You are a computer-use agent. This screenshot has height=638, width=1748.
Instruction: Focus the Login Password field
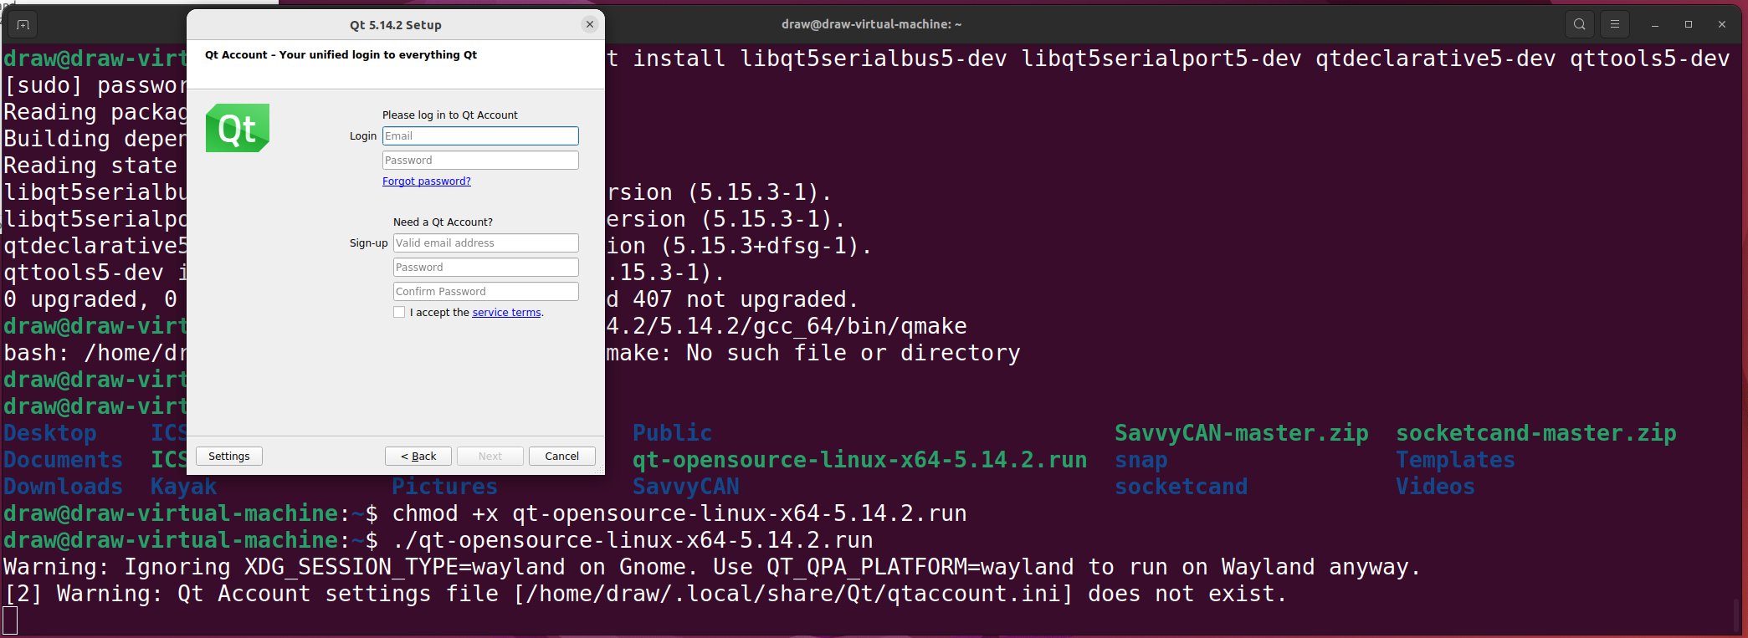(x=480, y=160)
